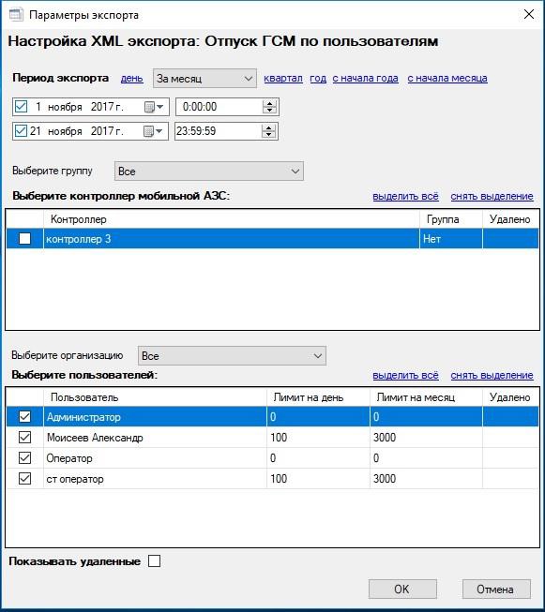Click the Нет group cell for контроллер 3

(451, 238)
